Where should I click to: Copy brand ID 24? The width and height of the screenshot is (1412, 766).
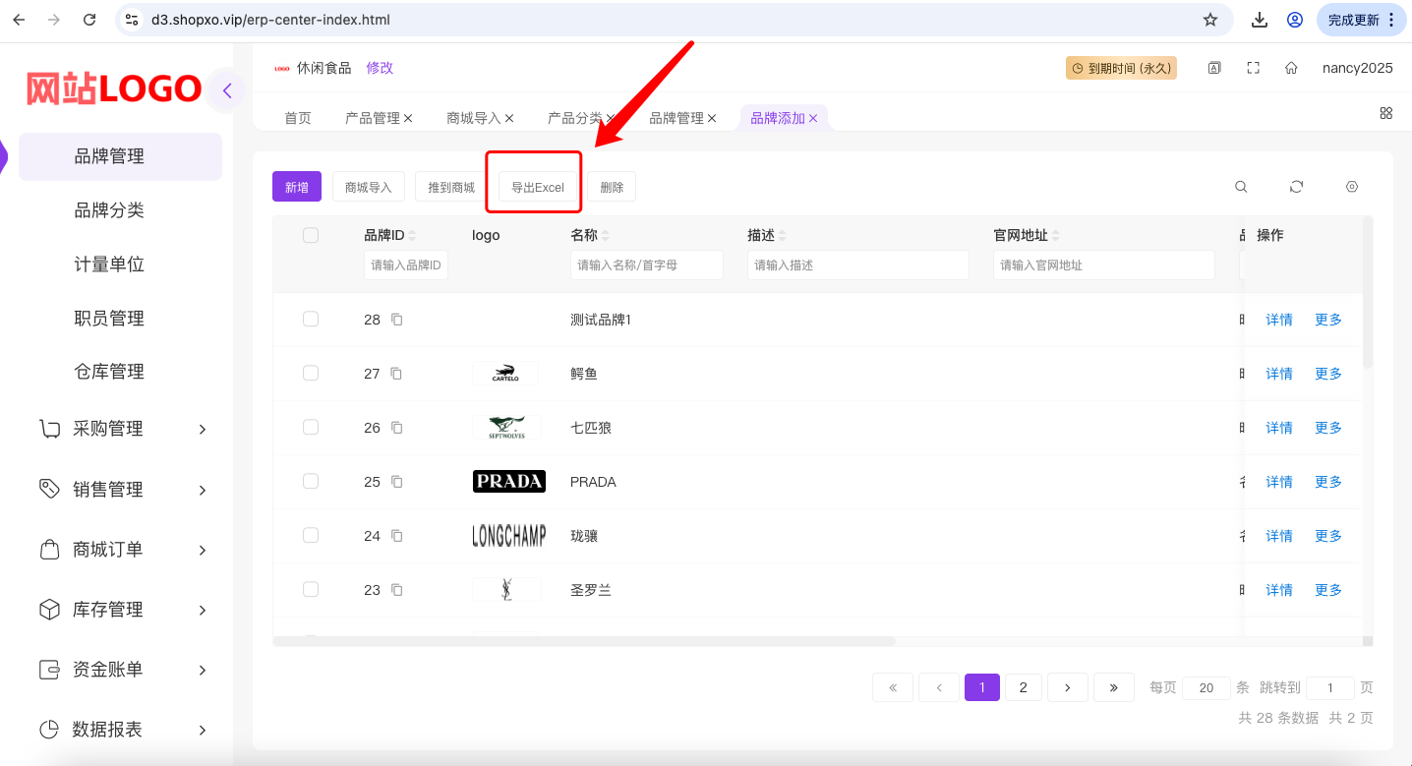coord(397,536)
